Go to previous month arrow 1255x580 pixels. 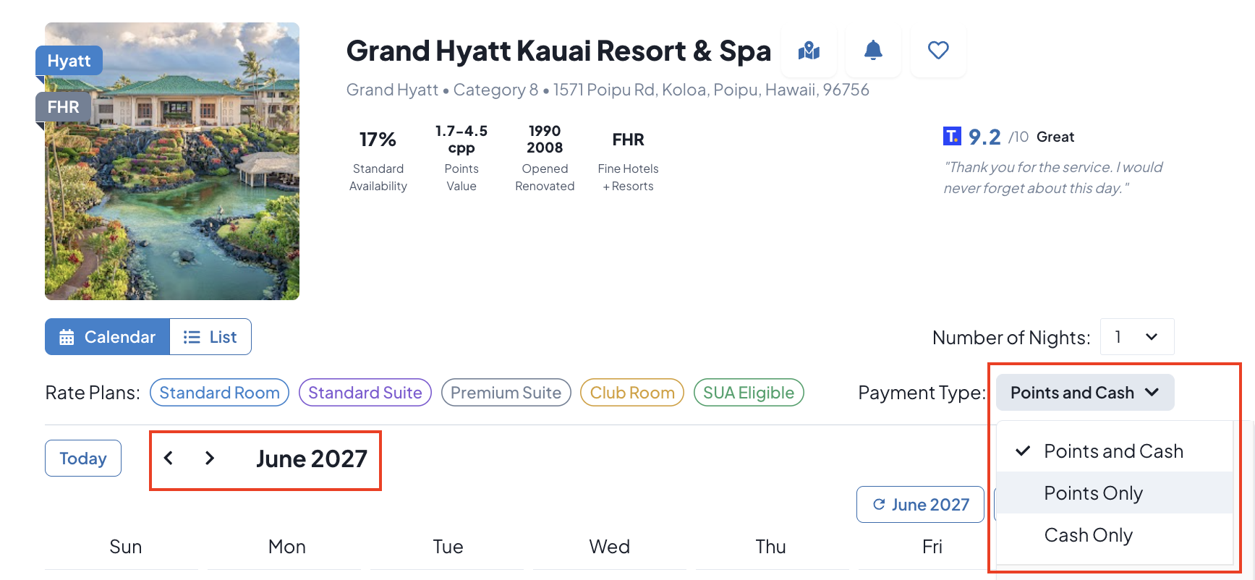coord(169,458)
